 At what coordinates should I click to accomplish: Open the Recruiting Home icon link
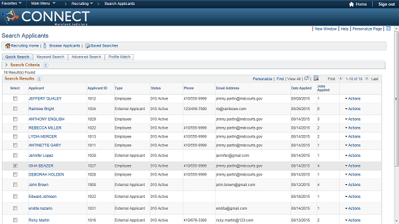click(x=7, y=45)
